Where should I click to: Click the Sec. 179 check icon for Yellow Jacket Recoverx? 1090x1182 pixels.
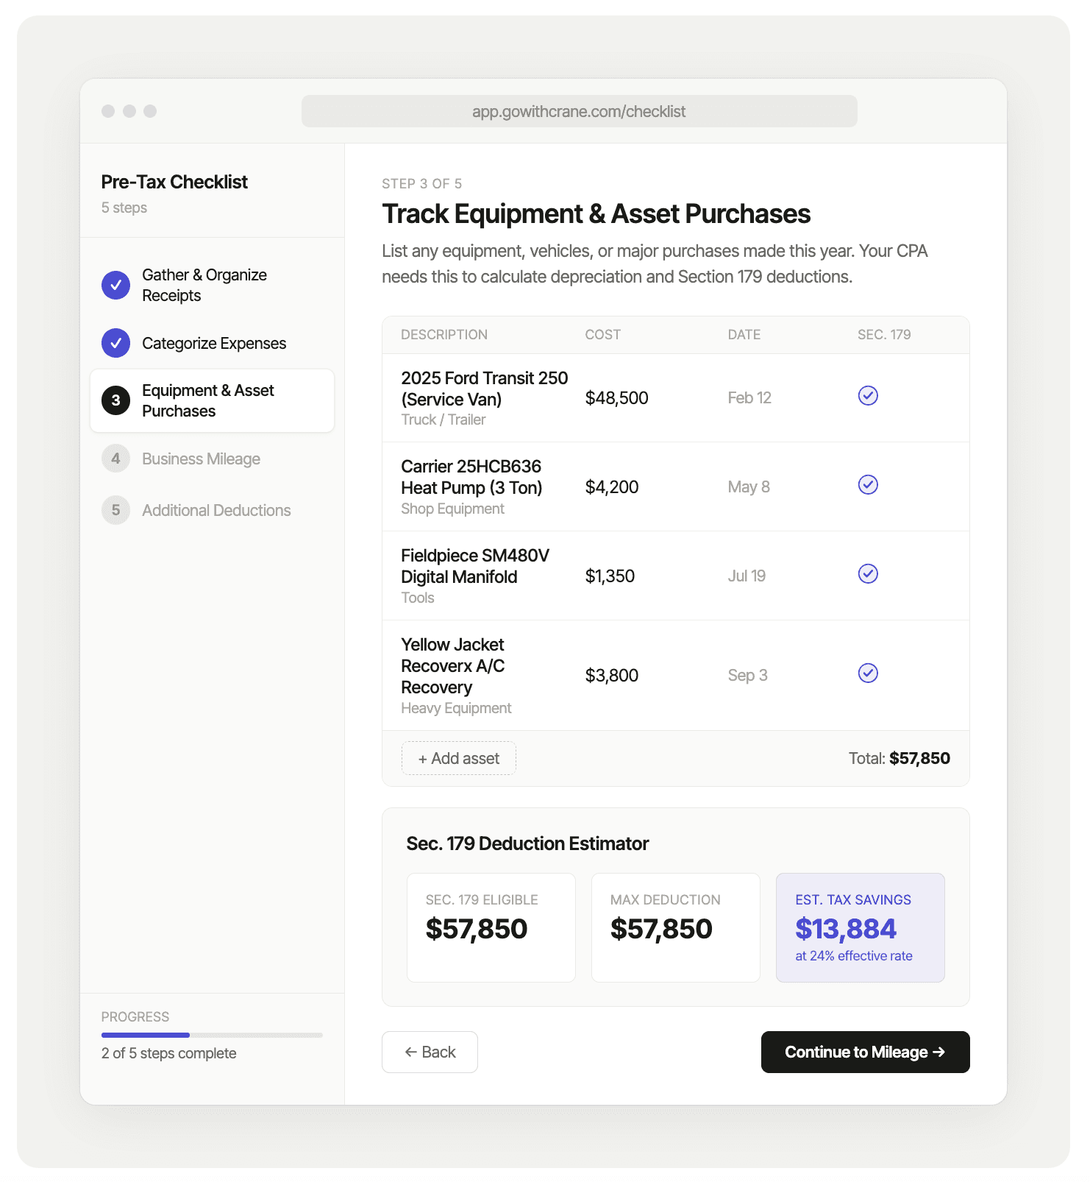click(x=868, y=673)
